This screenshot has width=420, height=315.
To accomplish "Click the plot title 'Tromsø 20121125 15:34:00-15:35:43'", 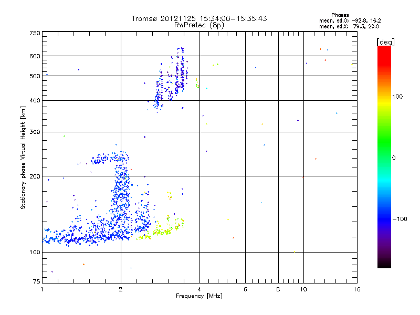I will [x=199, y=18].
